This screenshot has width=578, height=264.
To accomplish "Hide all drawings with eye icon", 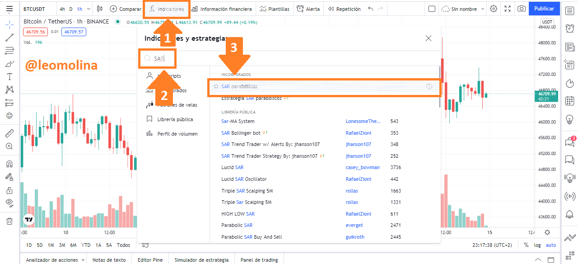I will click(x=9, y=203).
